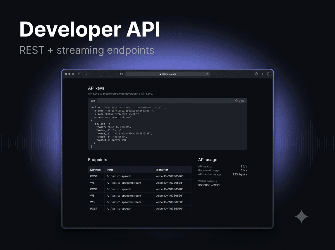Add a new browser tab

click(262, 74)
